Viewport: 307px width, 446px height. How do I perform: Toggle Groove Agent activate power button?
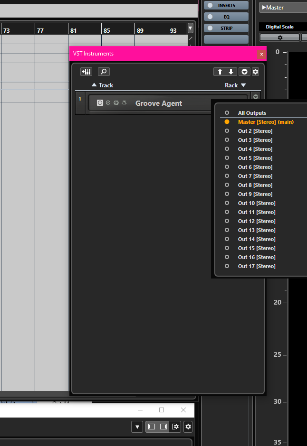pyautogui.click(x=100, y=102)
